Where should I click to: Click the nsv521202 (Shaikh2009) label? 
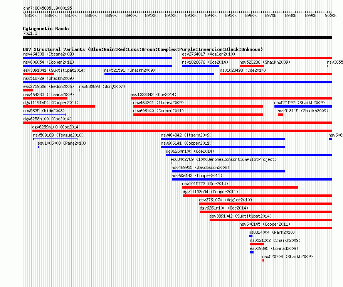click(x=275, y=240)
